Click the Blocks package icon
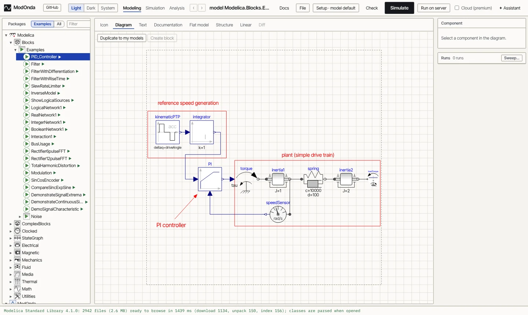528x315 pixels. coord(17,42)
